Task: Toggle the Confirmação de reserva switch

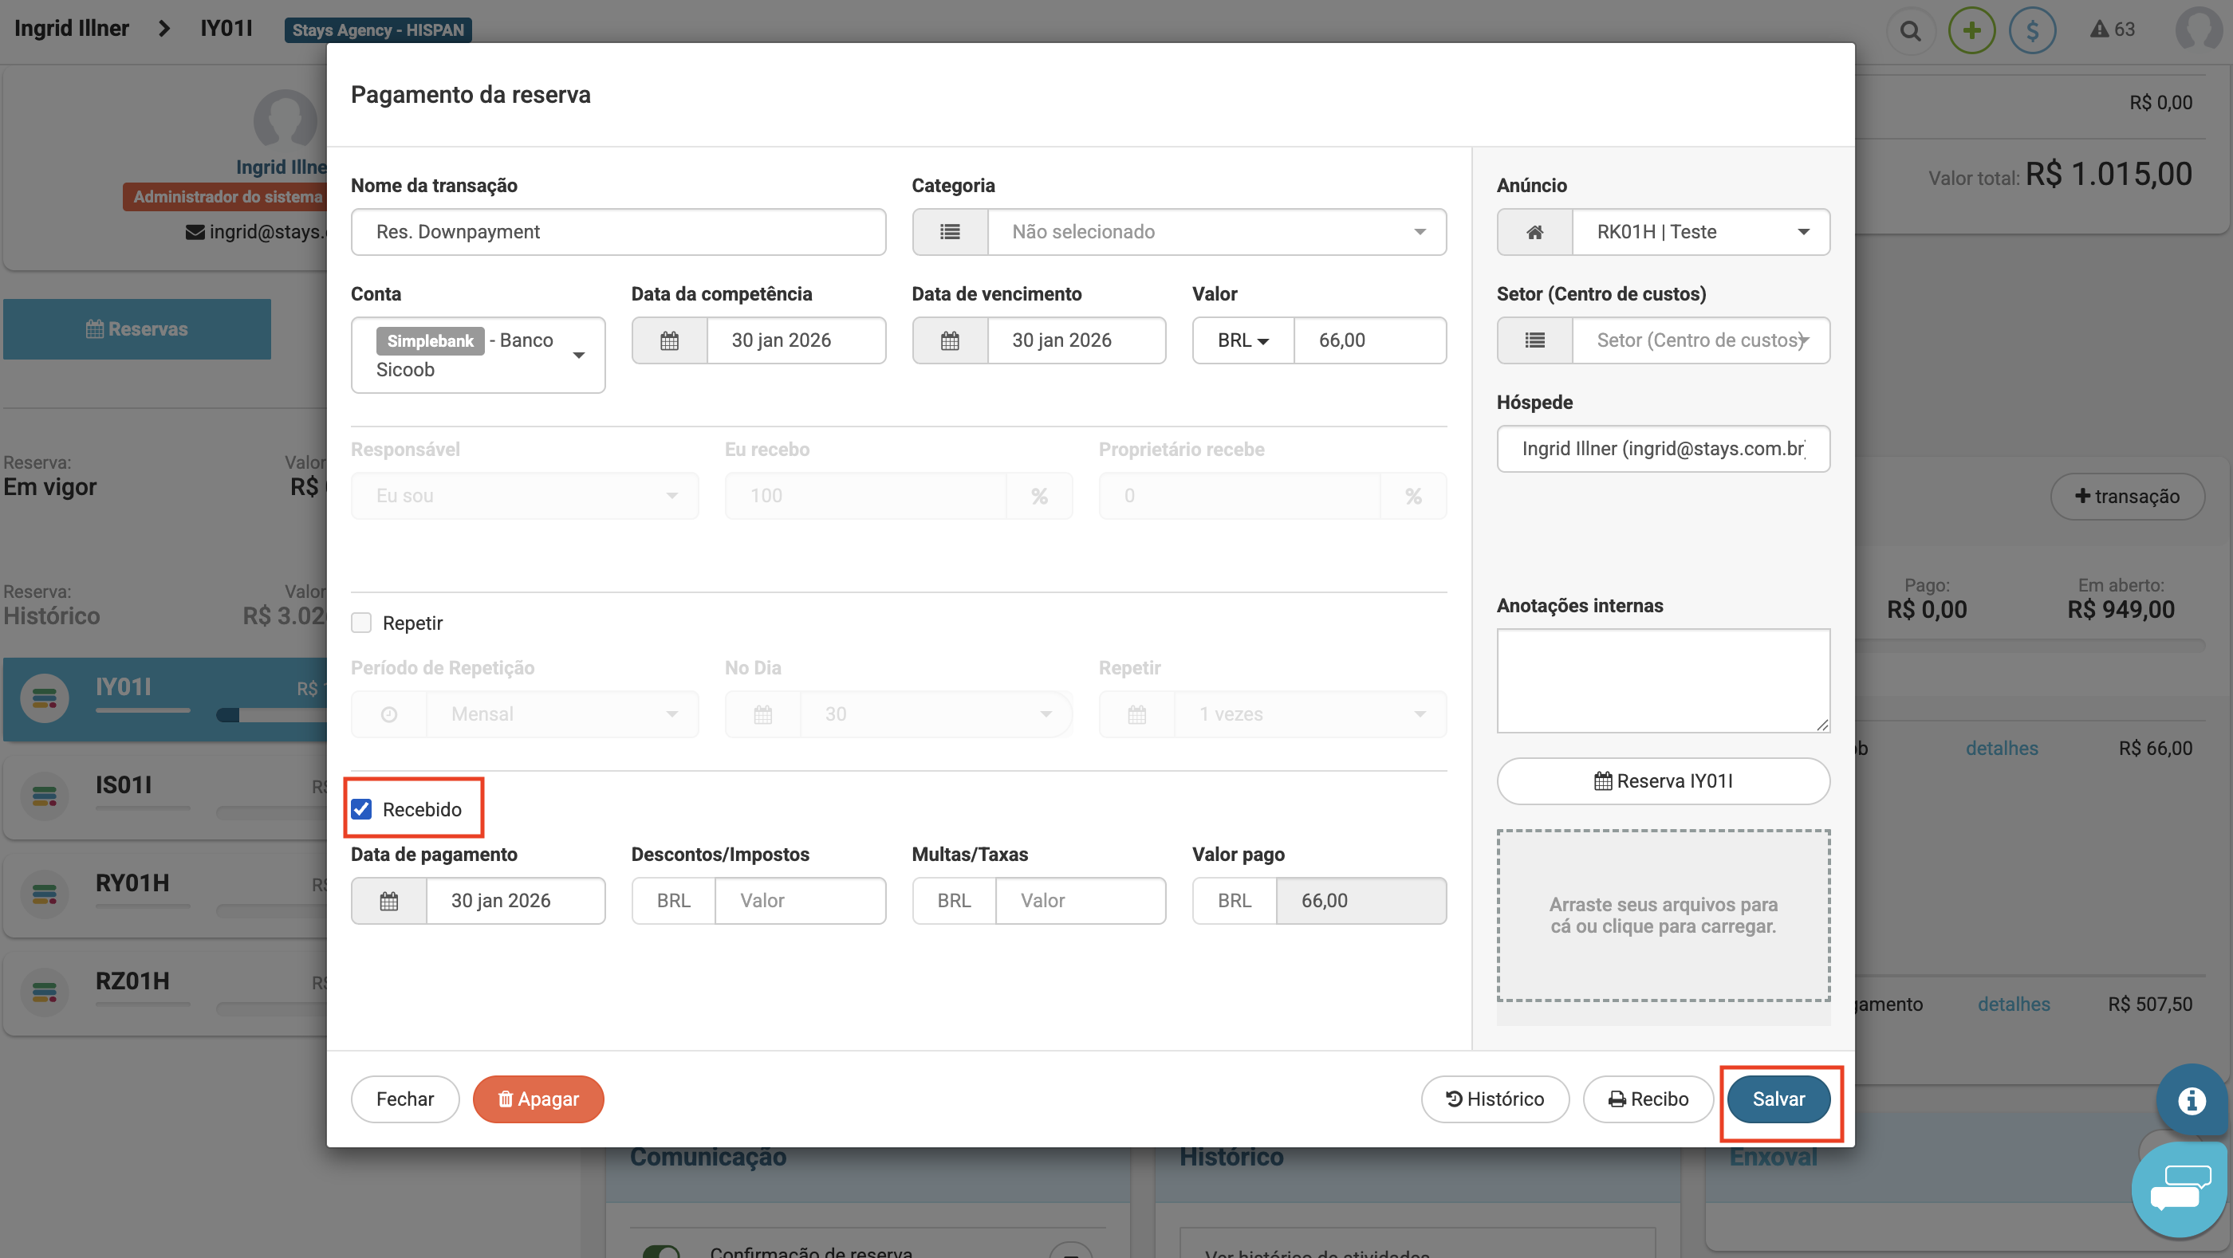Action: (x=660, y=1251)
